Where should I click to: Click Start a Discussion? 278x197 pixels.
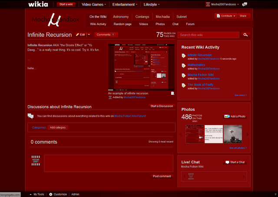[162, 106]
